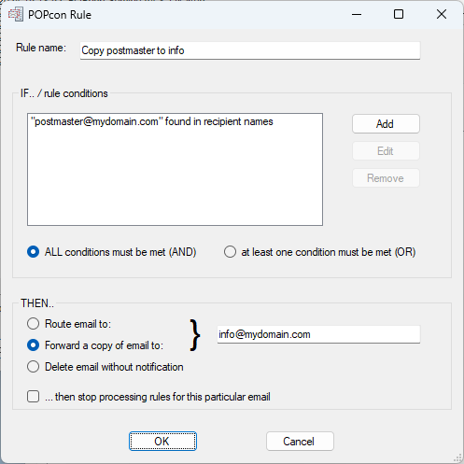Confirm the rule with OK
Viewport: 464px width, 464px height.
(x=162, y=441)
